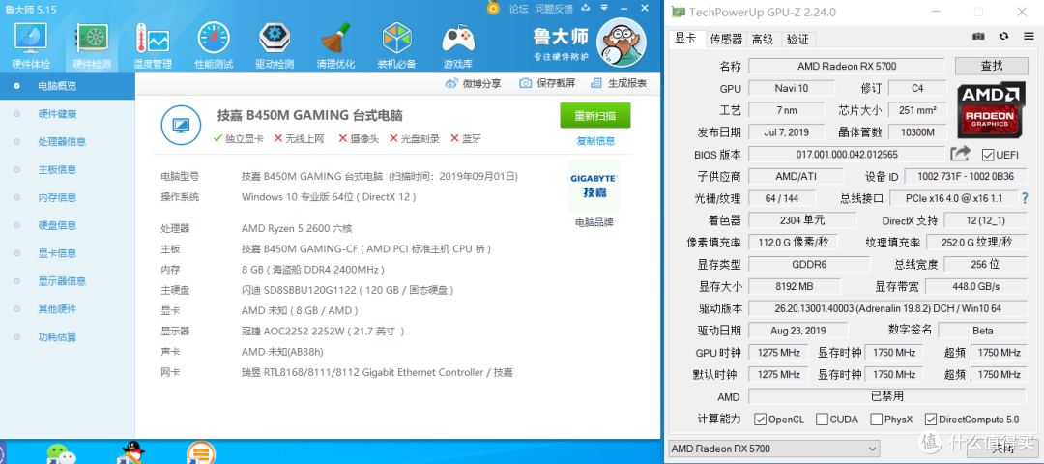Toggle the PhysX checkbox
The image size is (1044, 464).
pos(876,420)
